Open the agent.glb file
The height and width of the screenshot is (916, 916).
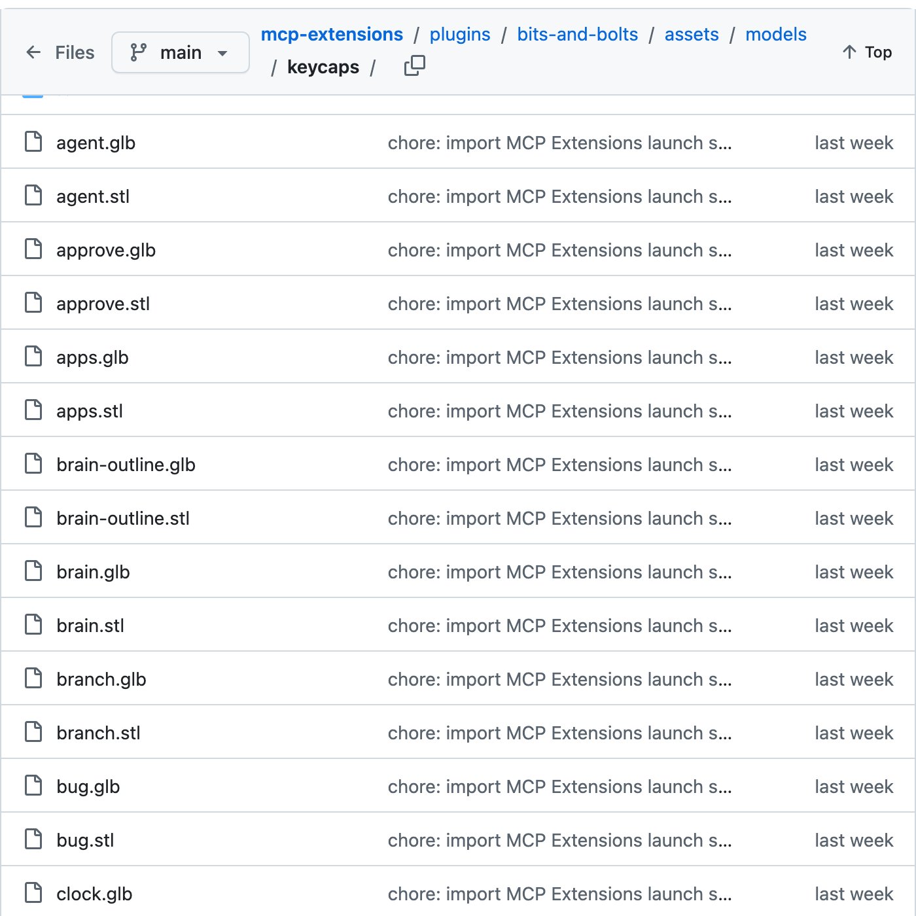tap(96, 143)
